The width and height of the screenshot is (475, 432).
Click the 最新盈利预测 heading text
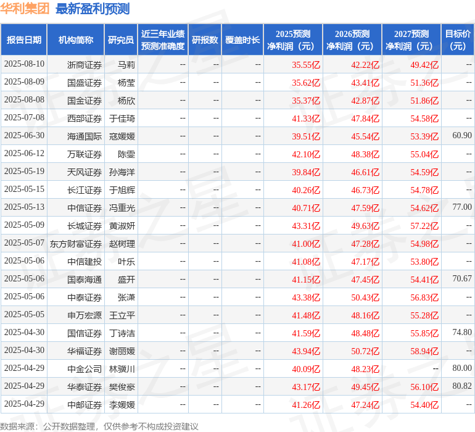[93, 9]
